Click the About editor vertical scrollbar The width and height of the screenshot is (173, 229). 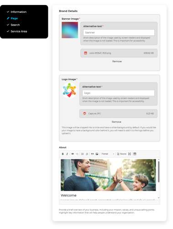[x=159, y=172]
